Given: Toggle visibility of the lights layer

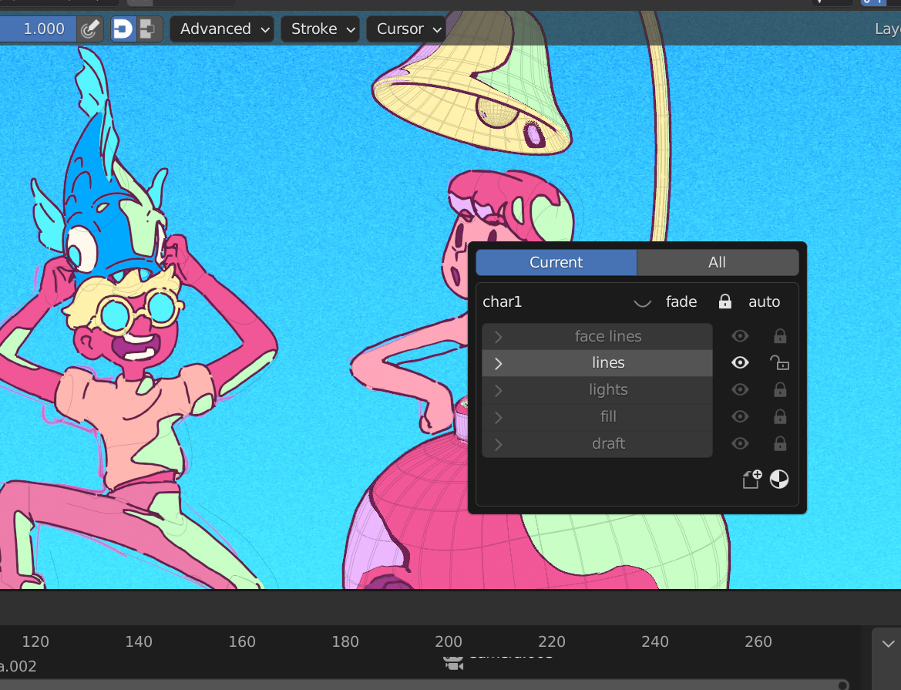Looking at the screenshot, I should [x=740, y=390].
